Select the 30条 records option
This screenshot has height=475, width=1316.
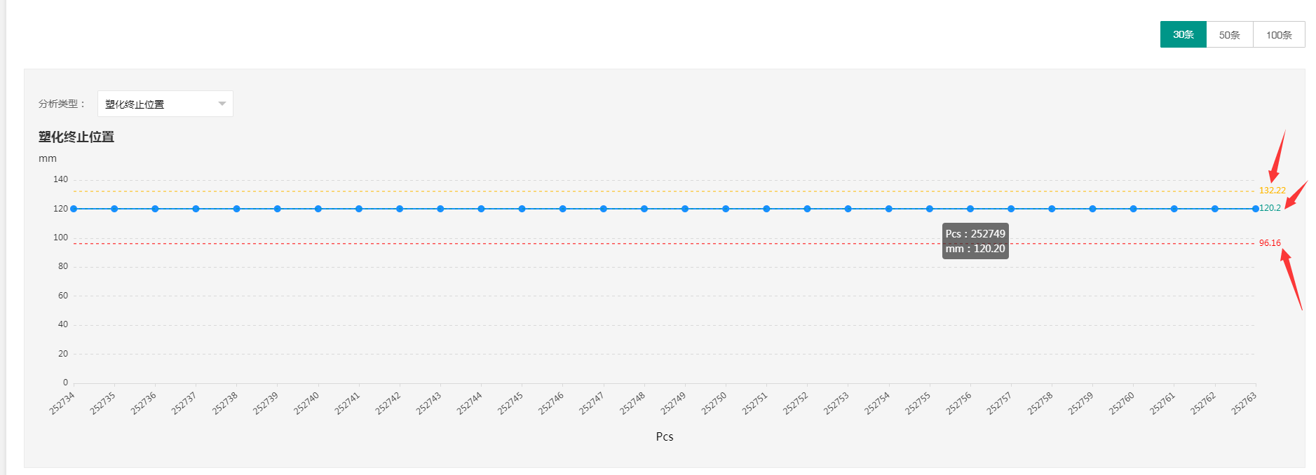tap(1183, 34)
